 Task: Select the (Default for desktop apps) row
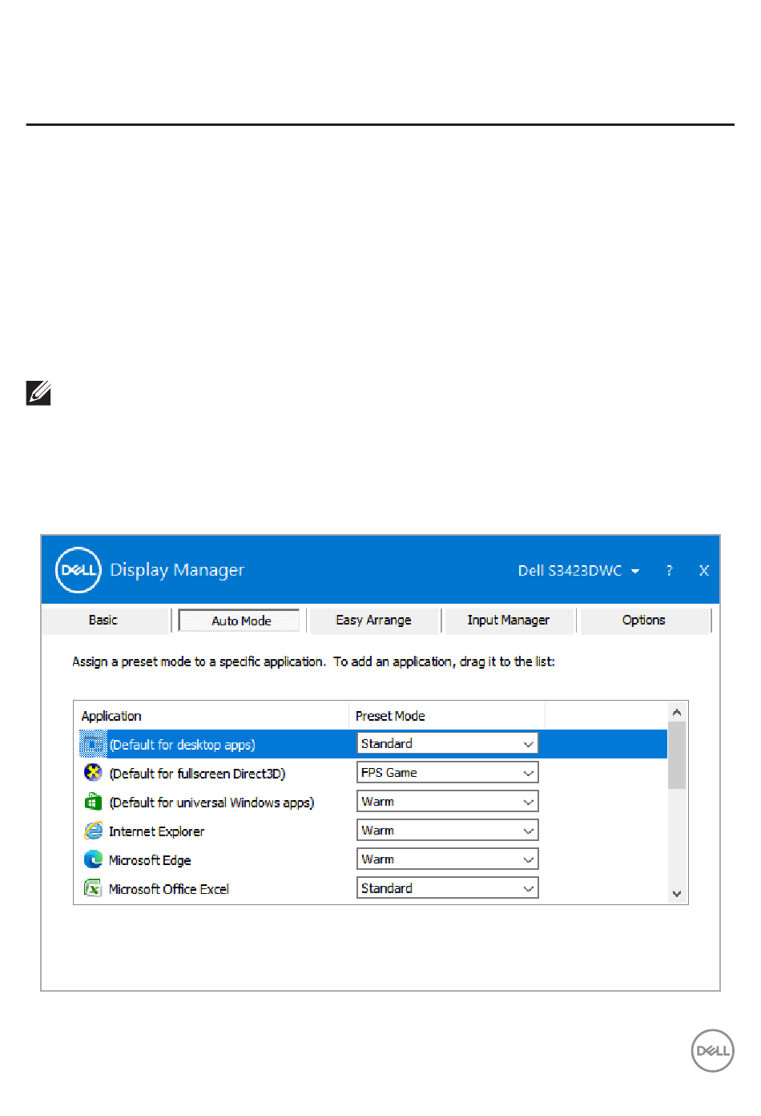(373, 744)
